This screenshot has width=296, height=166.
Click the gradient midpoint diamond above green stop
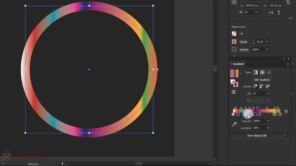(x=275, y=107)
